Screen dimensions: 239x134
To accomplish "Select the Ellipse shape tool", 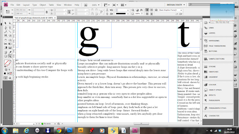I will pos(10,35).
